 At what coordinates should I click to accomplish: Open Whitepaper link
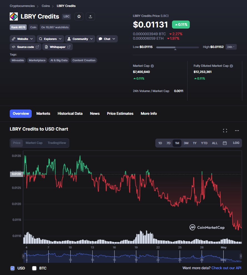[x=58, y=47]
